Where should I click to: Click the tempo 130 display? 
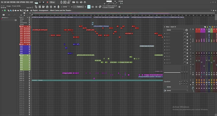(x=52, y=2)
